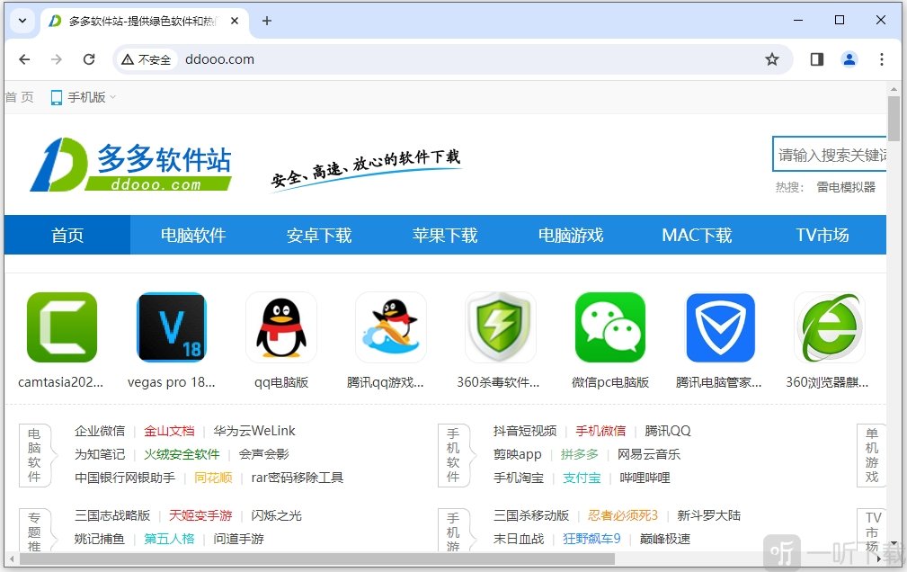Click the vertical scrollbar up arrow
Image resolution: width=907 pixels, height=572 pixels.
(x=894, y=88)
